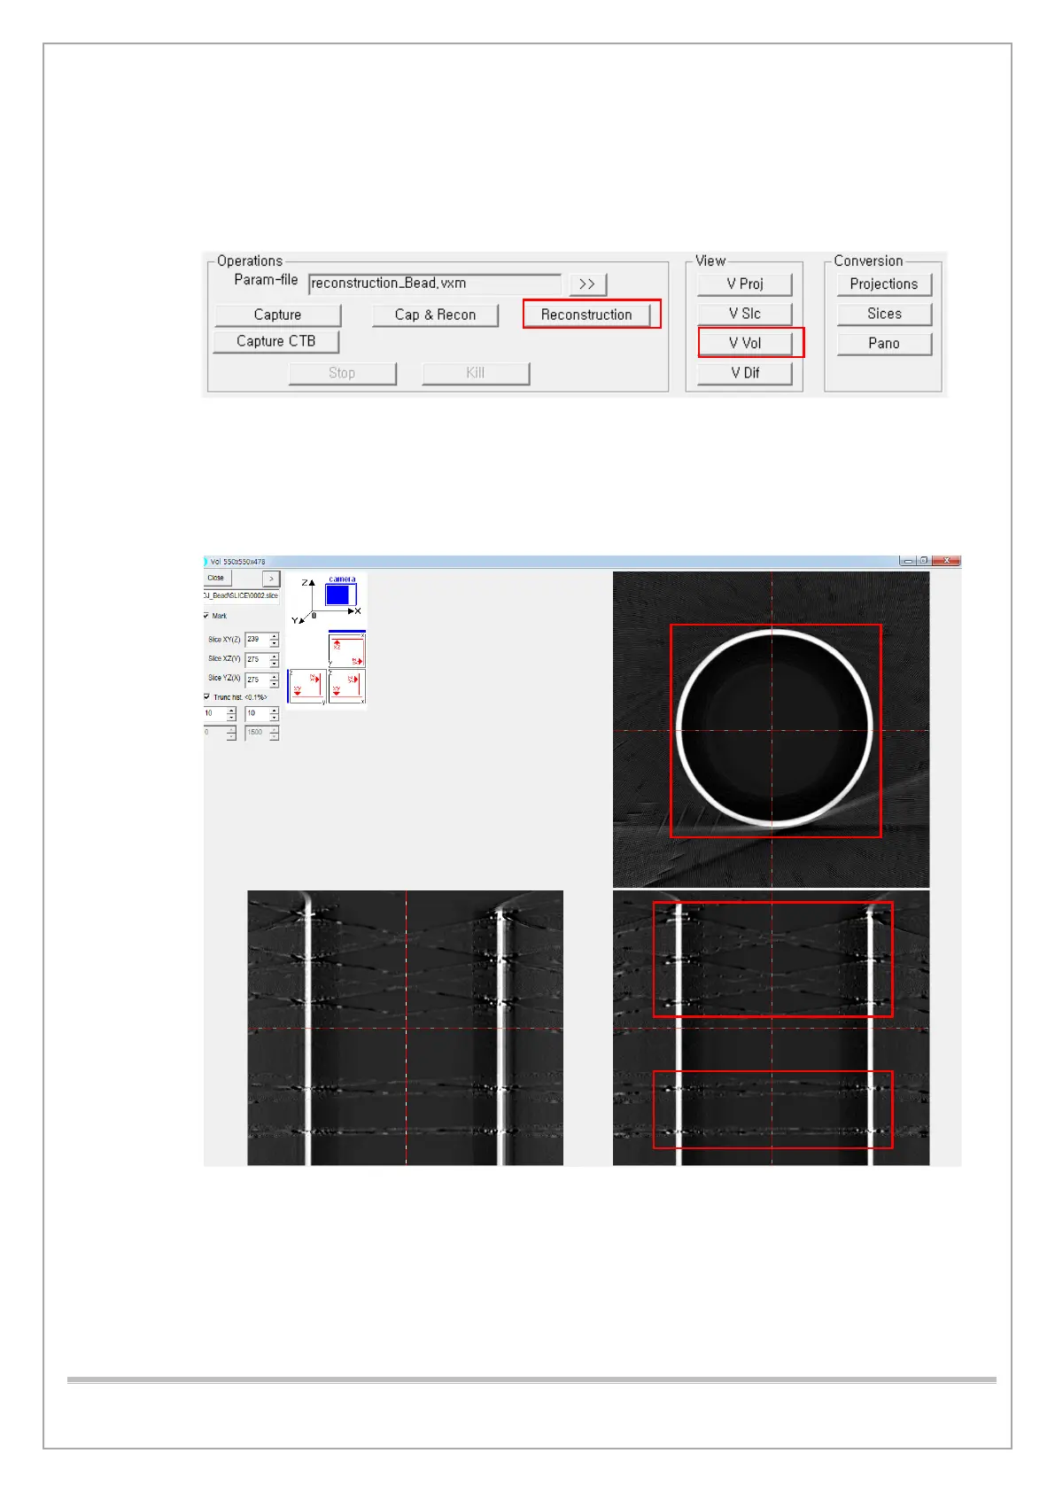Minimize the Vol 550x550x478 window

[907, 560]
